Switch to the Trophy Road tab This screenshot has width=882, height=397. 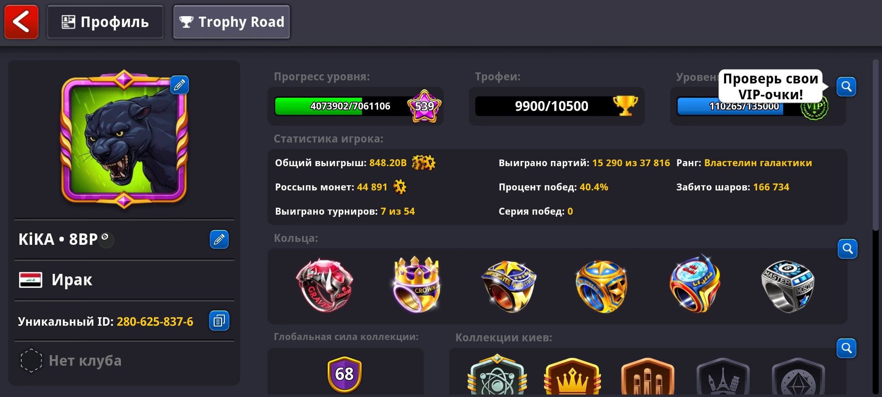(x=232, y=22)
